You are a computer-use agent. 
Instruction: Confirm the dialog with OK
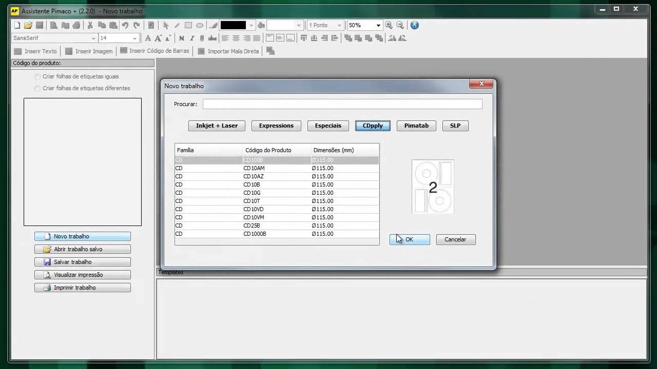[x=410, y=239]
